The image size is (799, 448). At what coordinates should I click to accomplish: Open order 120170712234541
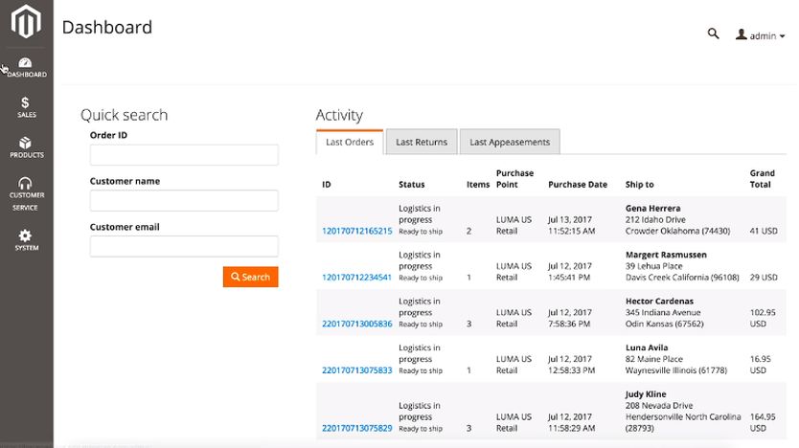point(357,278)
